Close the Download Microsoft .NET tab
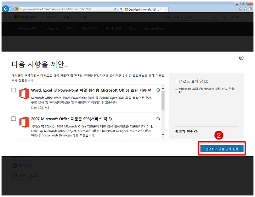Viewport: 255px width, 197px height. tap(161, 10)
